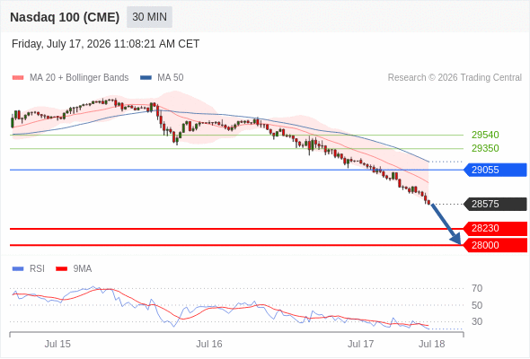Click the blue 29055 pivot price tag
This screenshot has width=530, height=359.
[x=495, y=170]
